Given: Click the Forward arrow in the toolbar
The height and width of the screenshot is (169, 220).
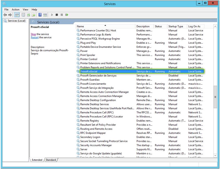Looking at the screenshot, I should pos(10,15).
